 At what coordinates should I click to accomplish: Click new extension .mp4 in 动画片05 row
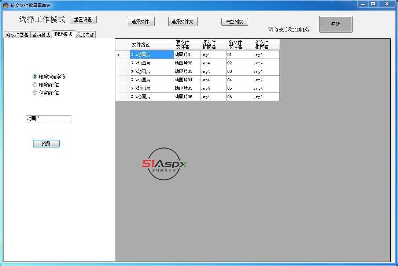pyautogui.click(x=266, y=88)
